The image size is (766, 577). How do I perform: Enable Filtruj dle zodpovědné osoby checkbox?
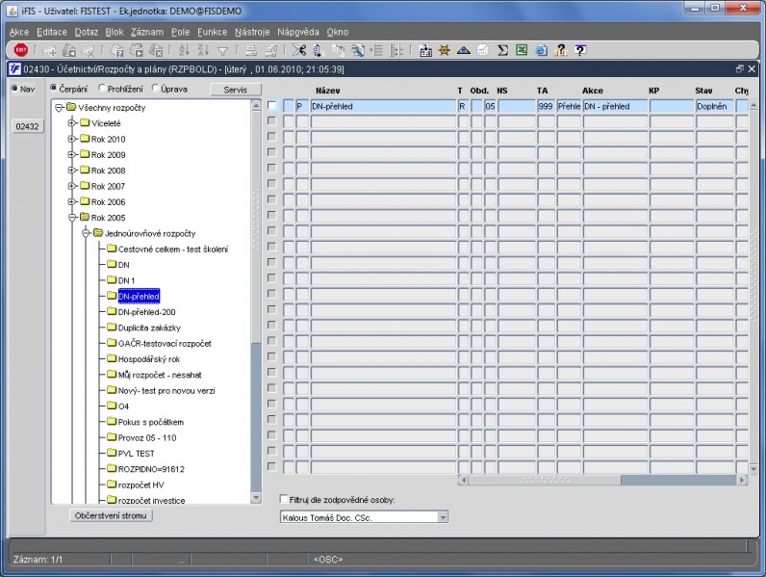pyautogui.click(x=283, y=499)
